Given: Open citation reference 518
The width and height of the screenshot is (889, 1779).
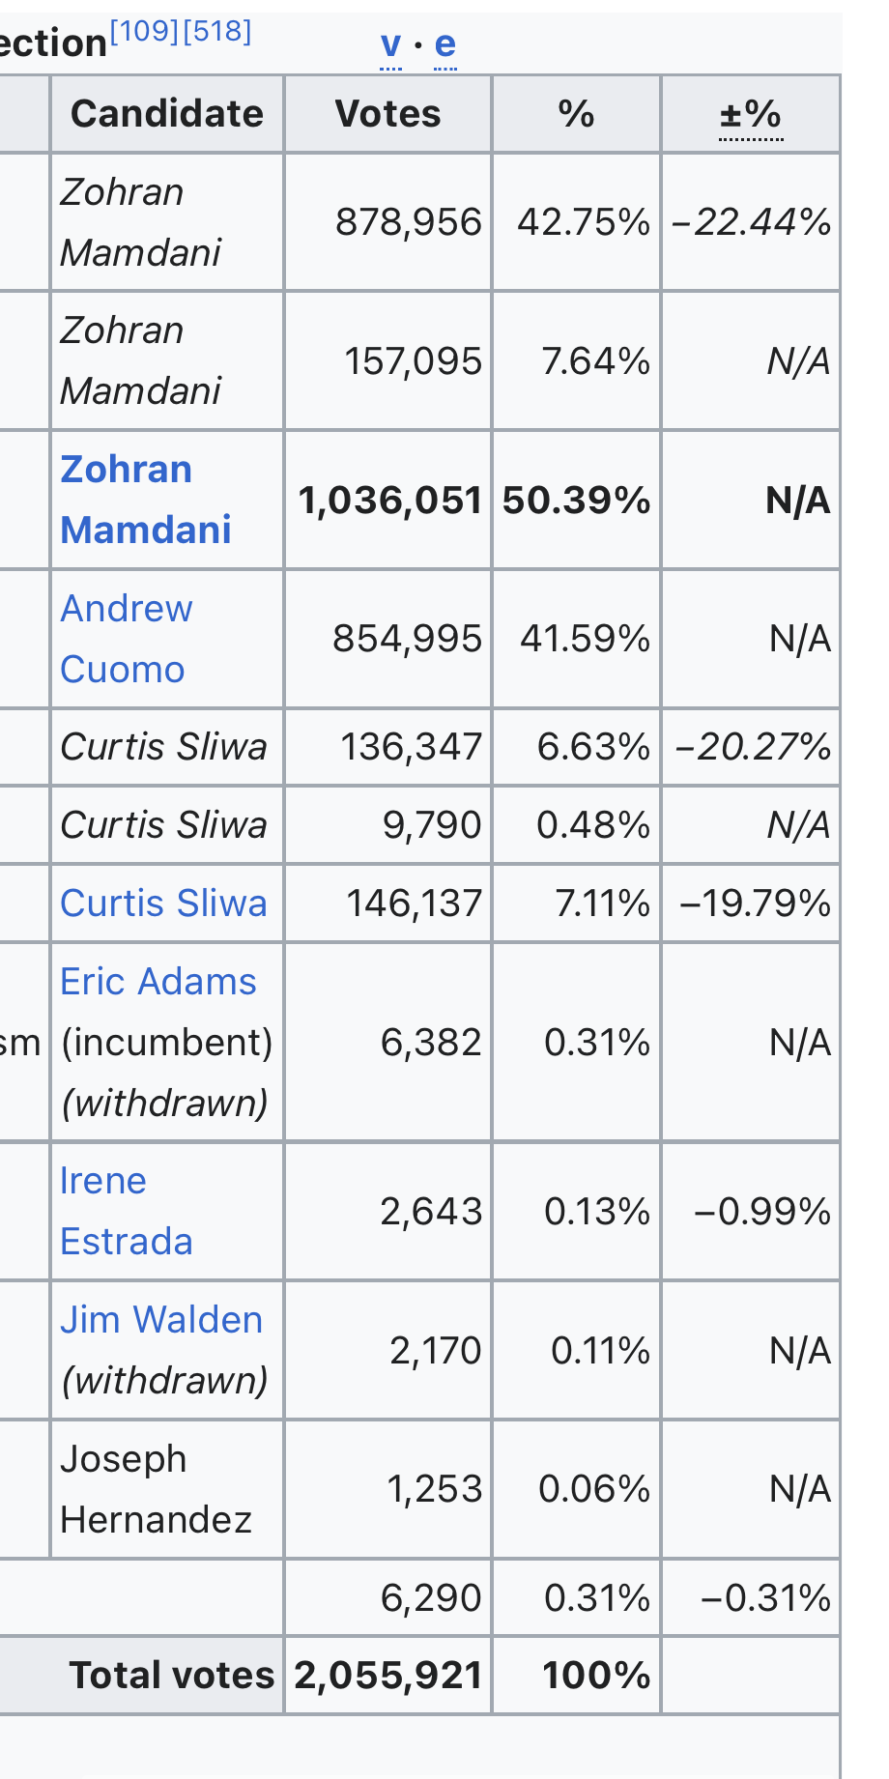Looking at the screenshot, I should coord(216,32).
